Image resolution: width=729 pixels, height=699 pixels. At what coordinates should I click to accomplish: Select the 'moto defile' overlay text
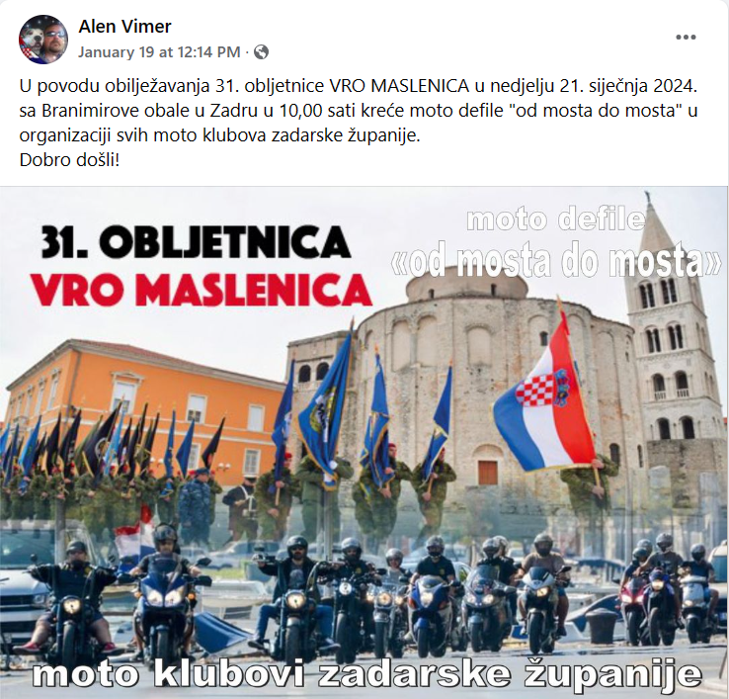coord(556,219)
